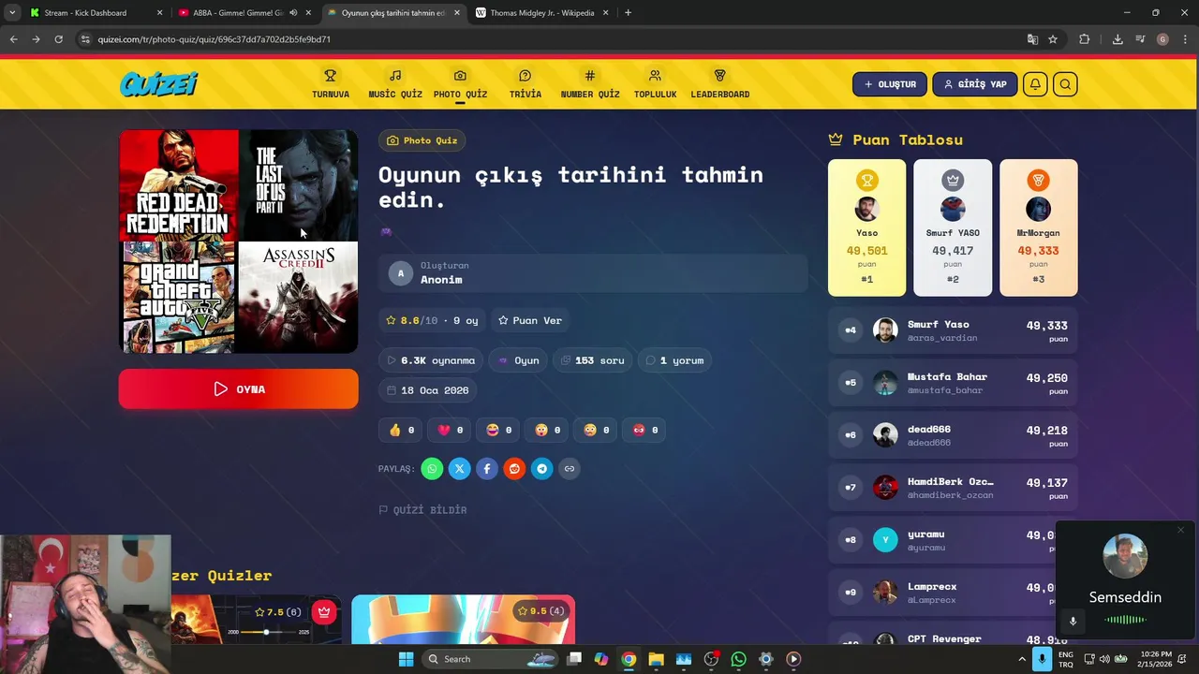Click the Oyun category tag
Screen dimensions: 1199x674
[x=519, y=360]
